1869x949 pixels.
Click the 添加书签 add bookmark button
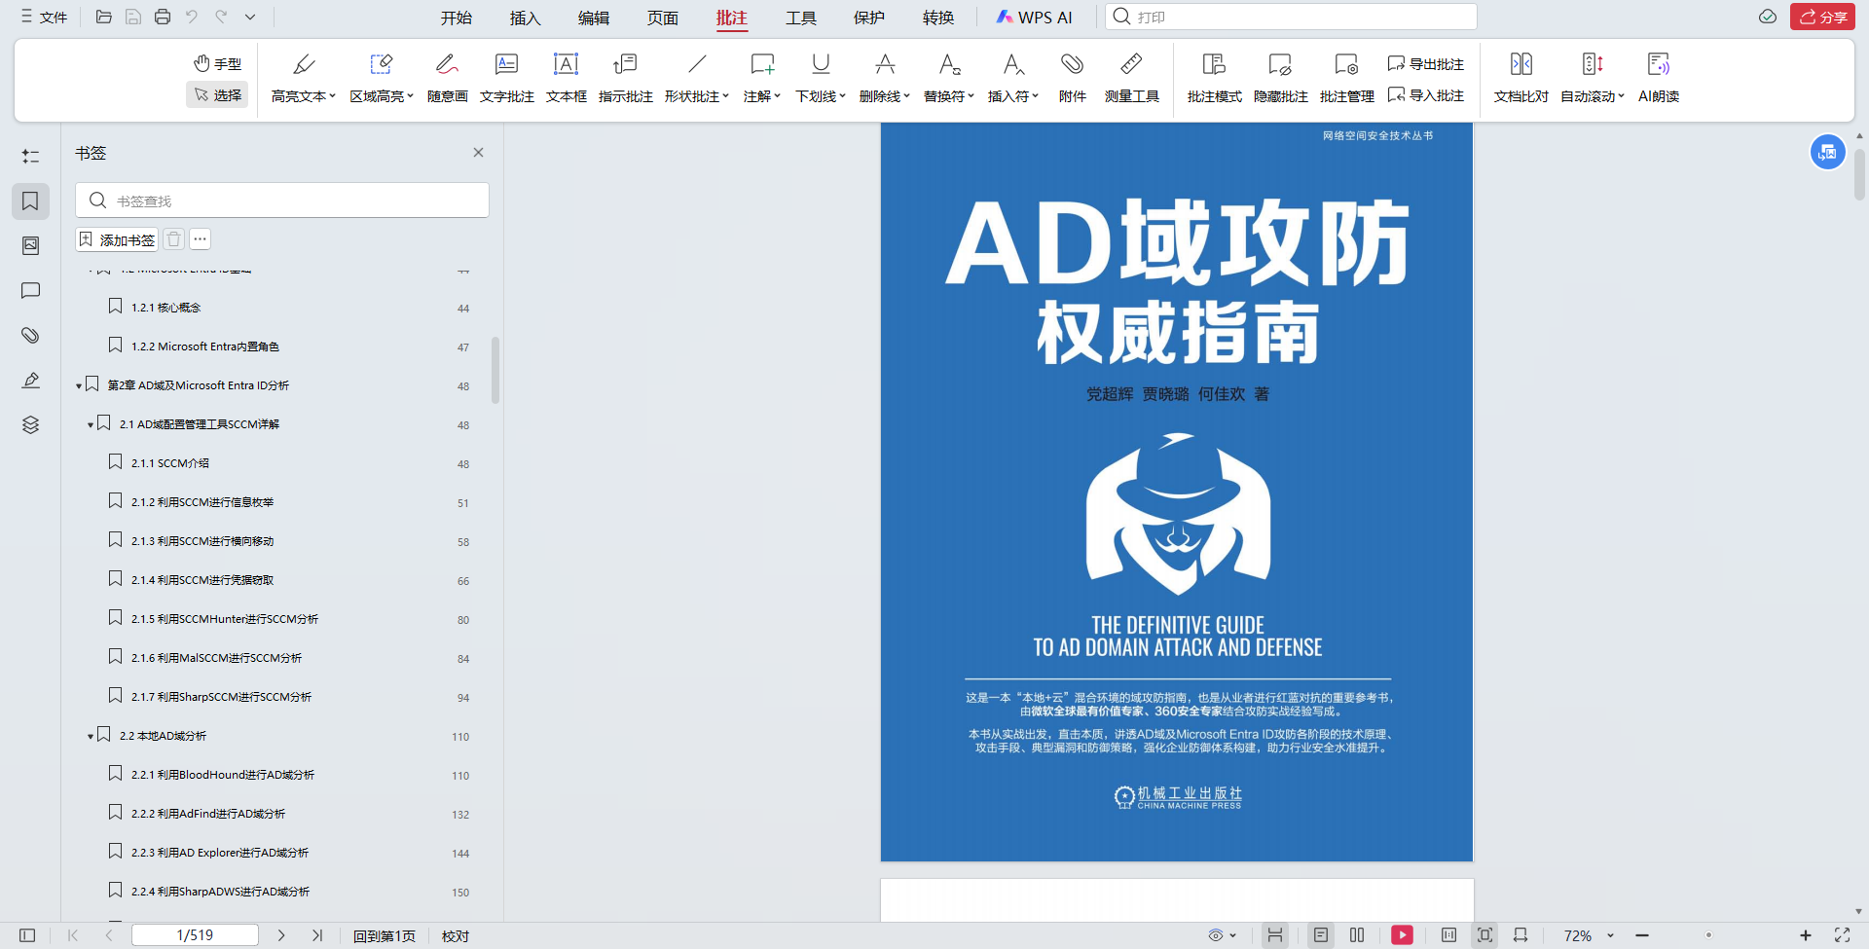point(116,239)
